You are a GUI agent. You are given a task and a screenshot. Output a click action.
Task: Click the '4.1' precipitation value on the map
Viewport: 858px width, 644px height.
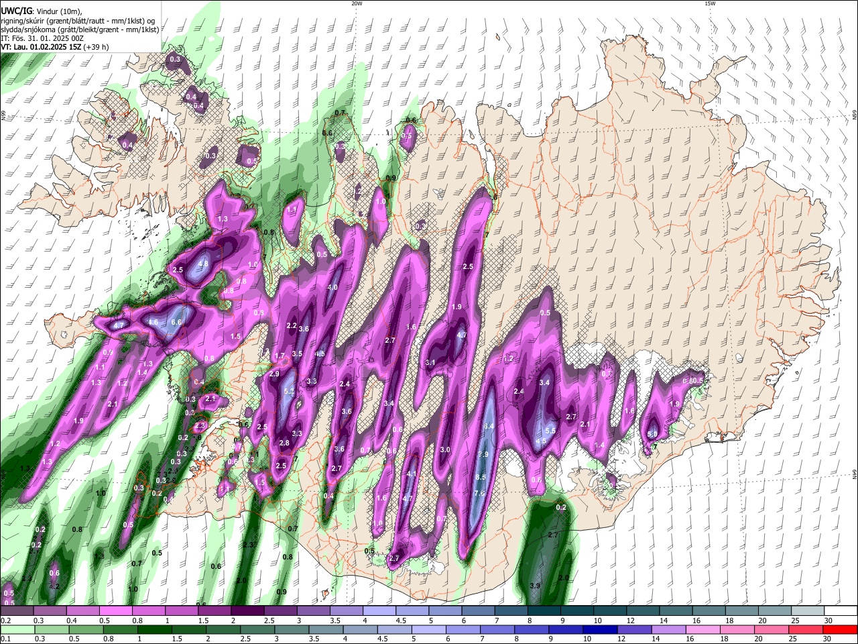[x=412, y=474]
